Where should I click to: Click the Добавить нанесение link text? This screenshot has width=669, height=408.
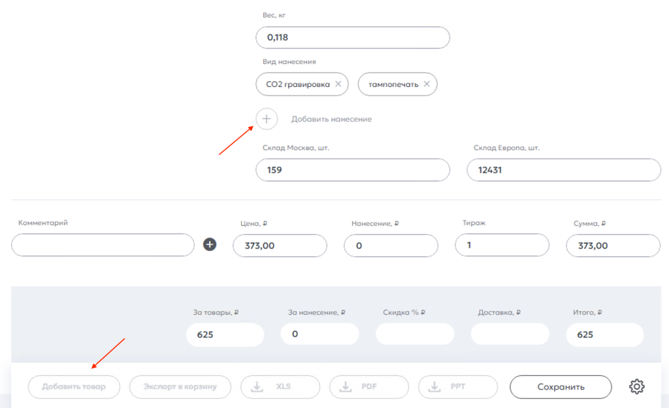[x=331, y=119]
